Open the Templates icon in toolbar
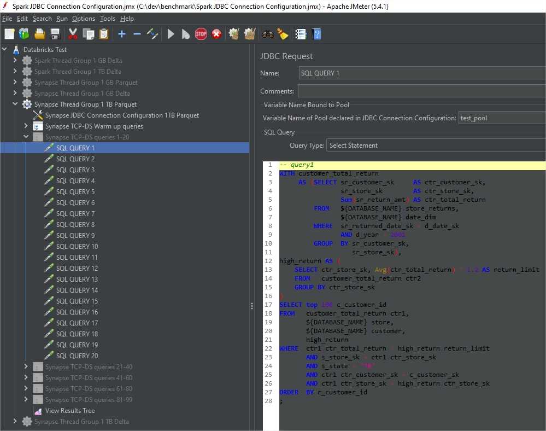This screenshot has height=431, width=546. [x=24, y=34]
